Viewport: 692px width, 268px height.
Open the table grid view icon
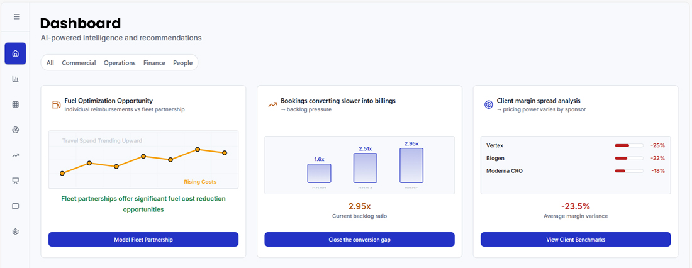pyautogui.click(x=15, y=104)
